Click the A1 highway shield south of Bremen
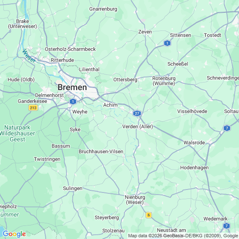The height and width of the screenshot is (239, 239). tap(73, 102)
